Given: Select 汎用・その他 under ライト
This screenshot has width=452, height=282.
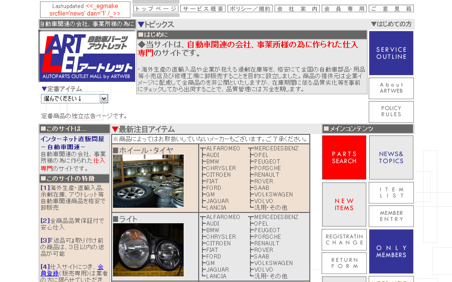Looking at the screenshot, I should click(271, 276).
